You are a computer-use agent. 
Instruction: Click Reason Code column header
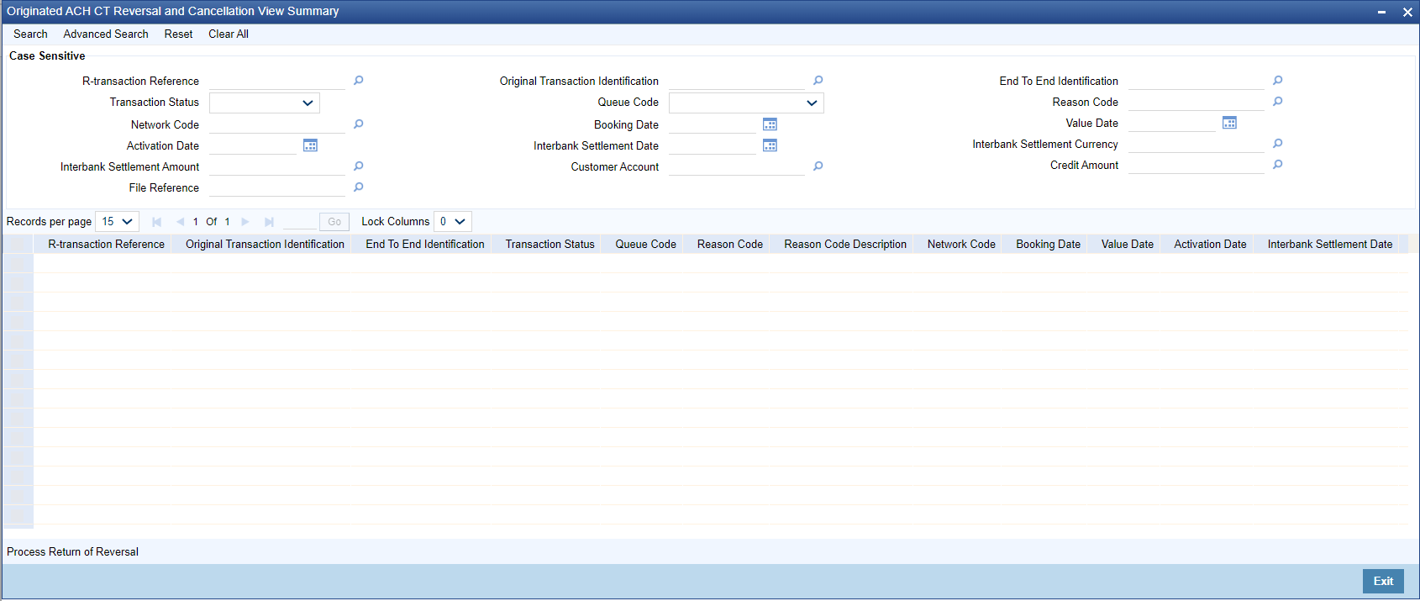[x=730, y=245]
